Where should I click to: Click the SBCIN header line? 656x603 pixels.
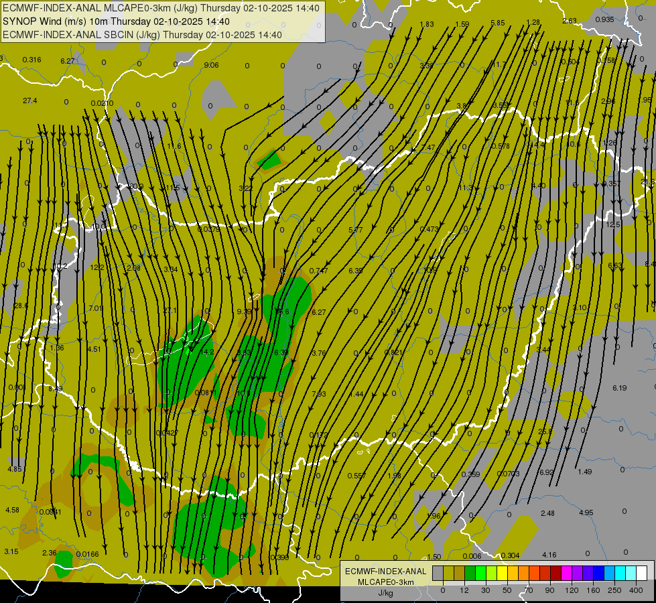[142, 35]
